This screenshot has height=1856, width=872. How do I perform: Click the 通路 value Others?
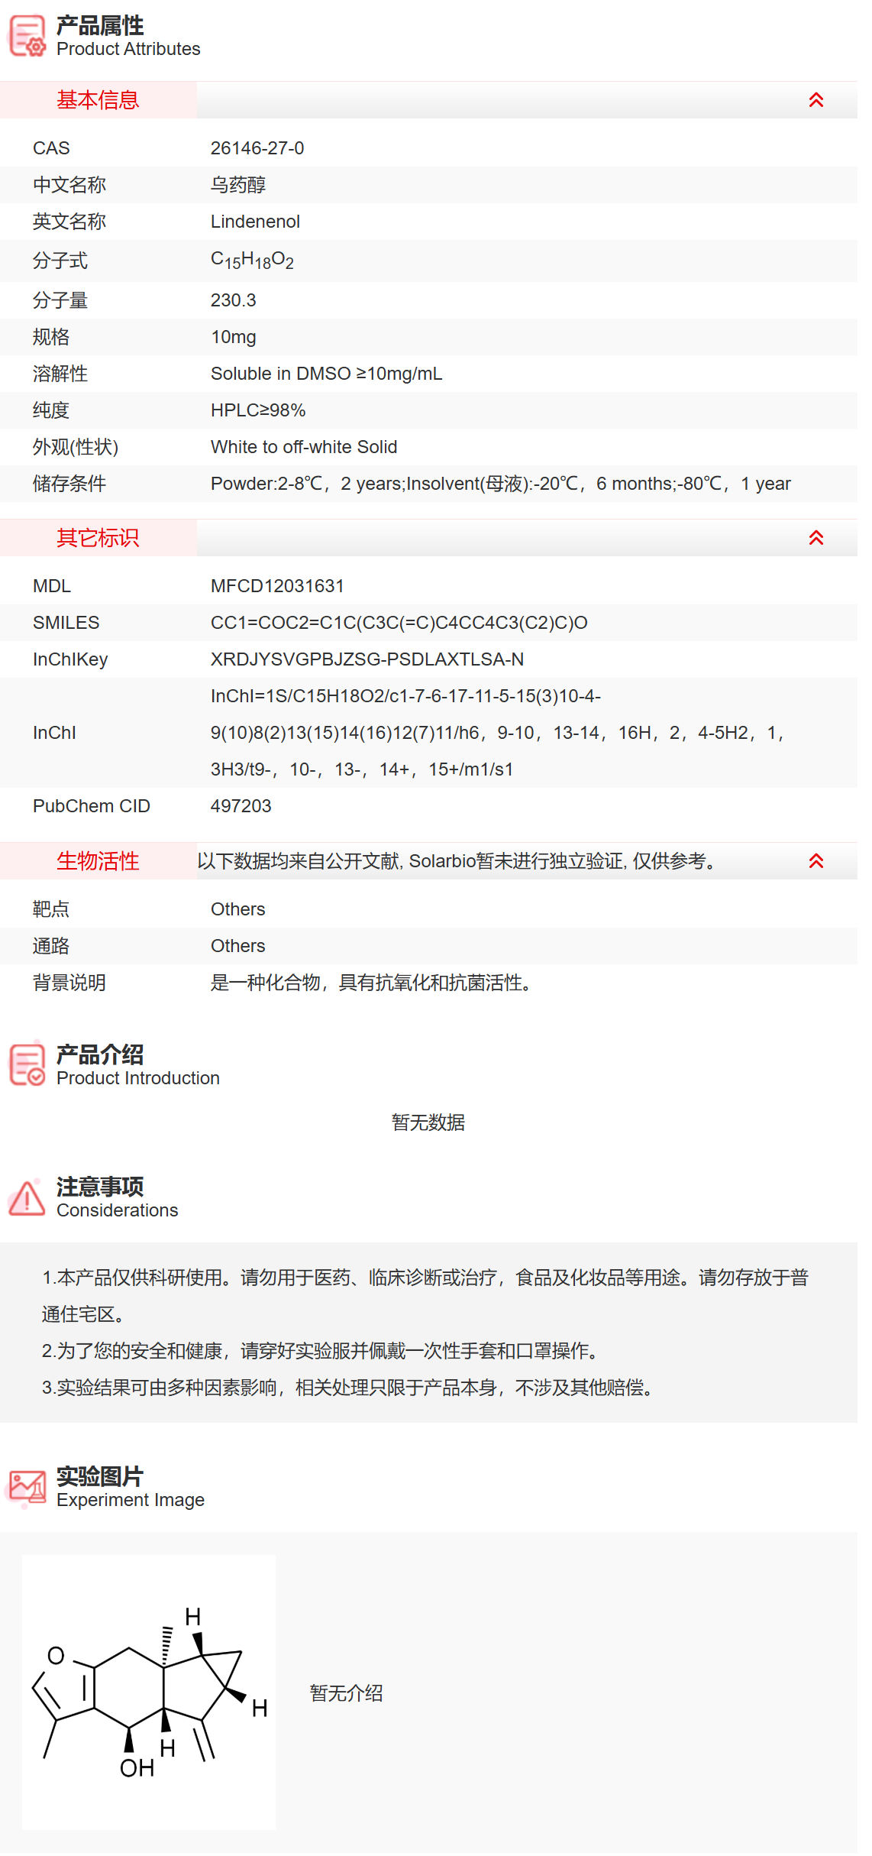point(238,946)
